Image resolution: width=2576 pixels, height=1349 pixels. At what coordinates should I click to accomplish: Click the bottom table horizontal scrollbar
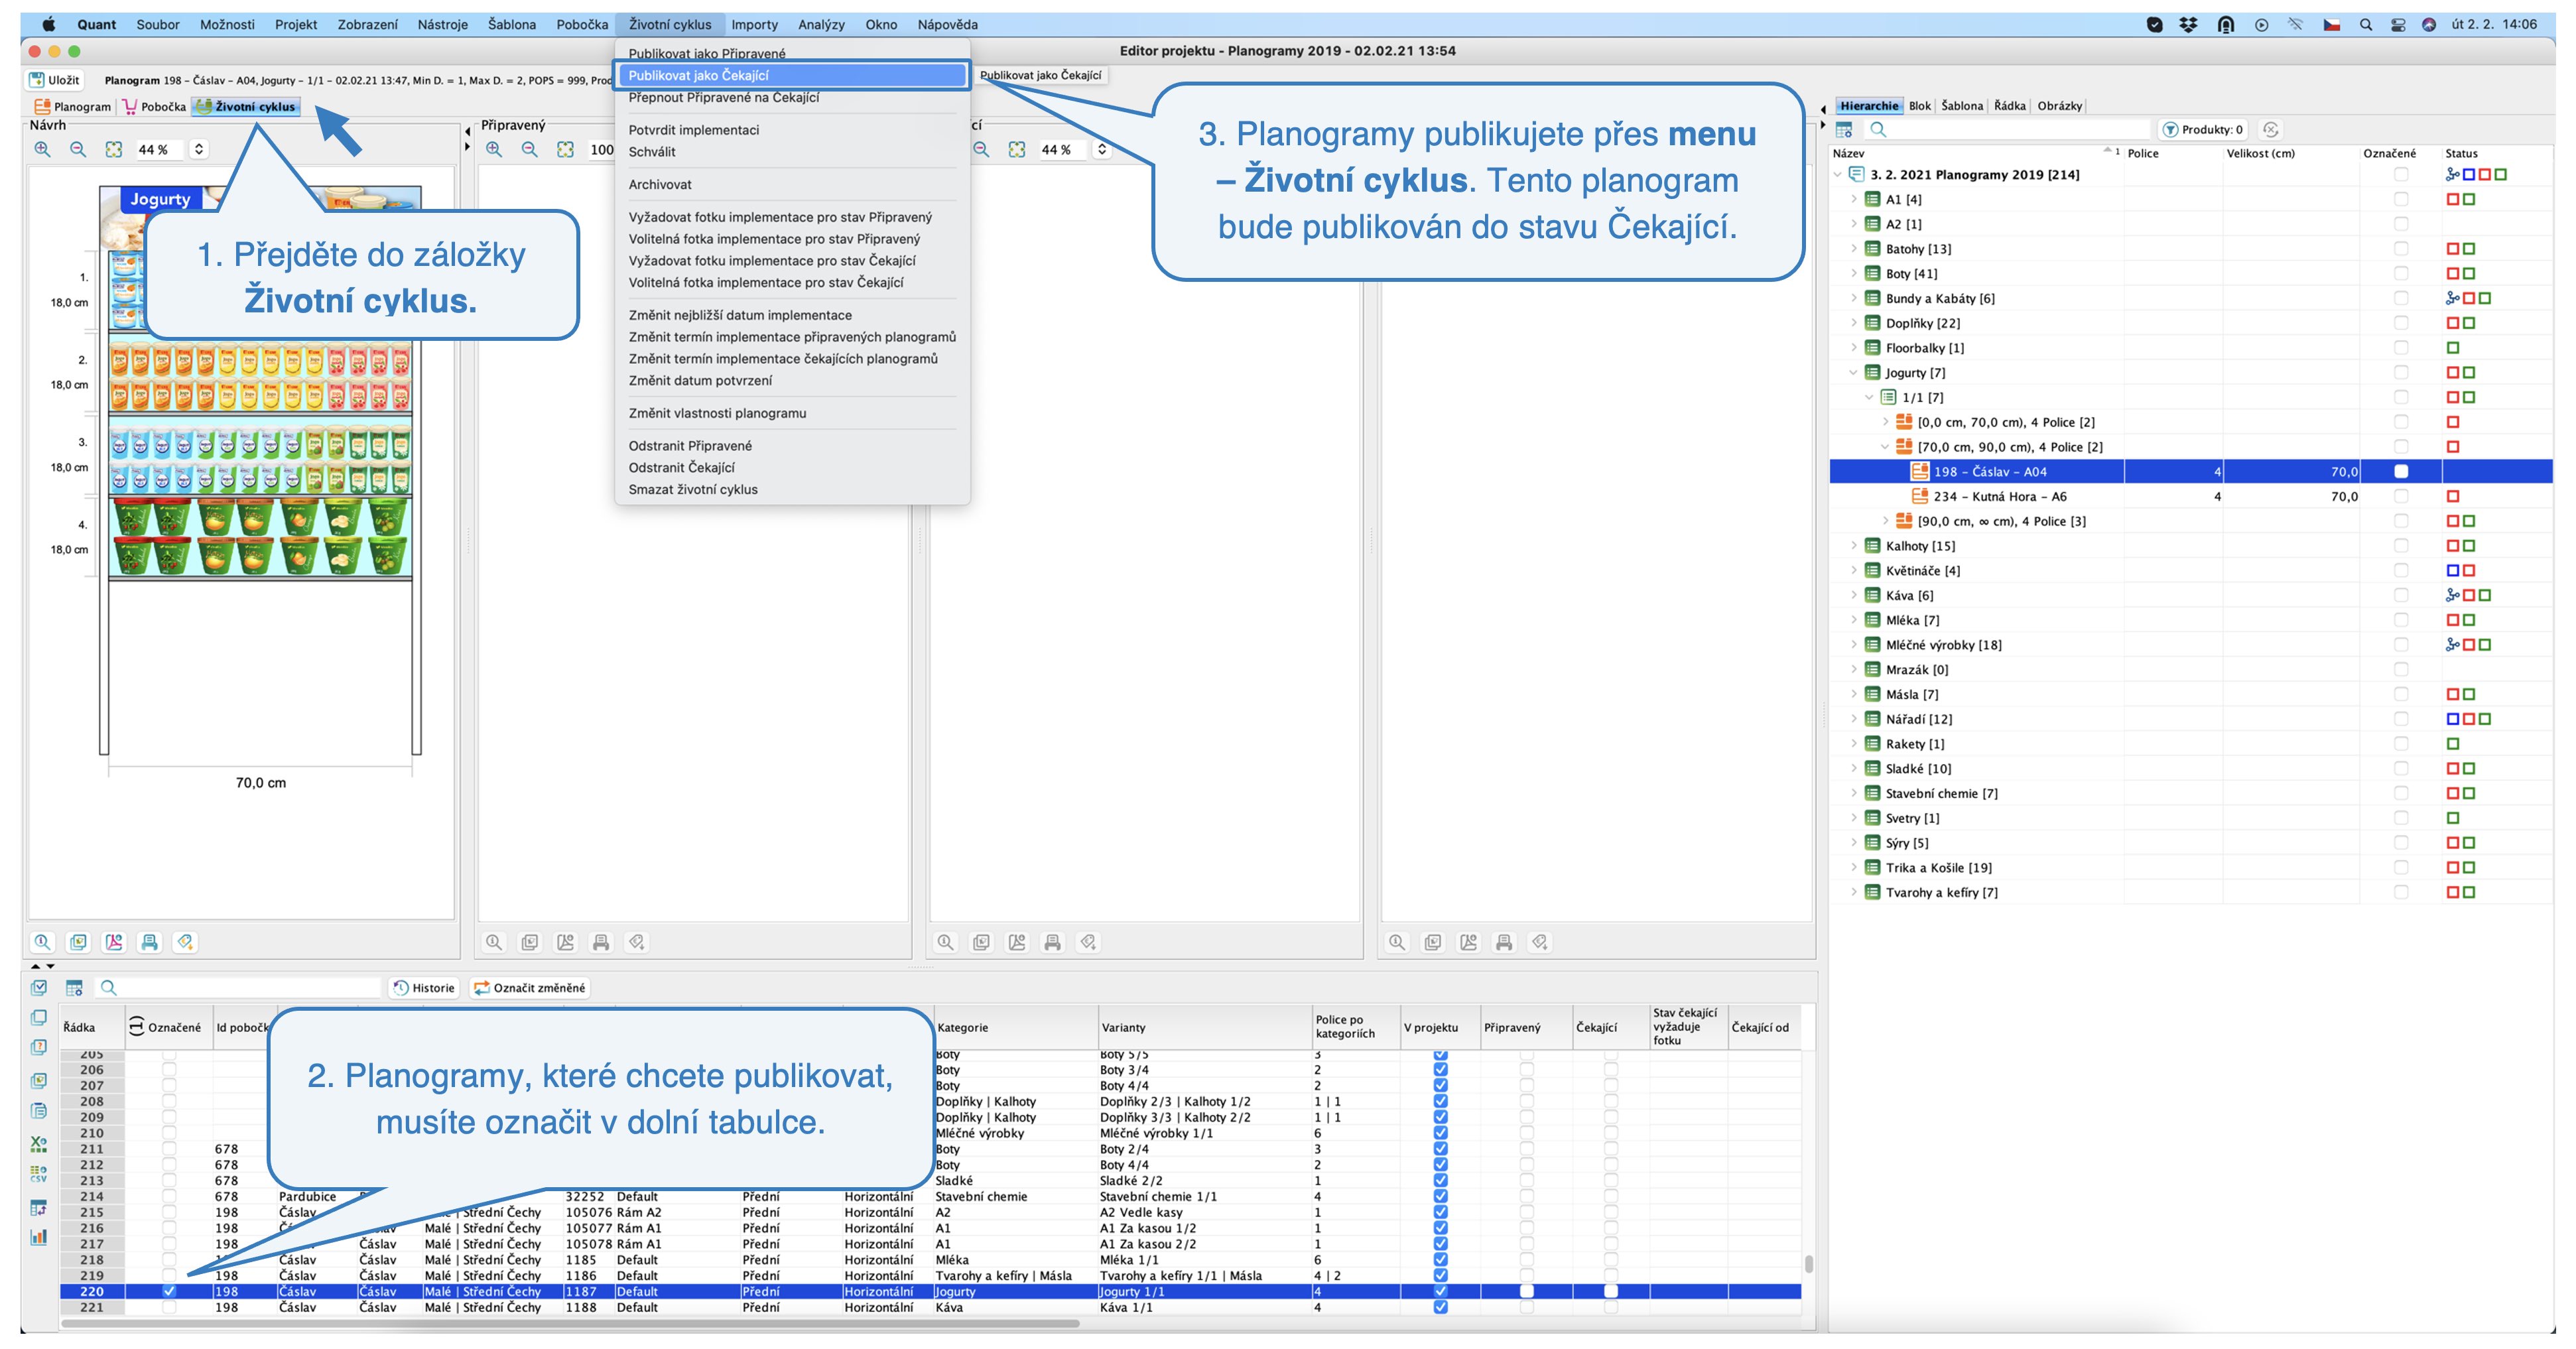tap(570, 1323)
